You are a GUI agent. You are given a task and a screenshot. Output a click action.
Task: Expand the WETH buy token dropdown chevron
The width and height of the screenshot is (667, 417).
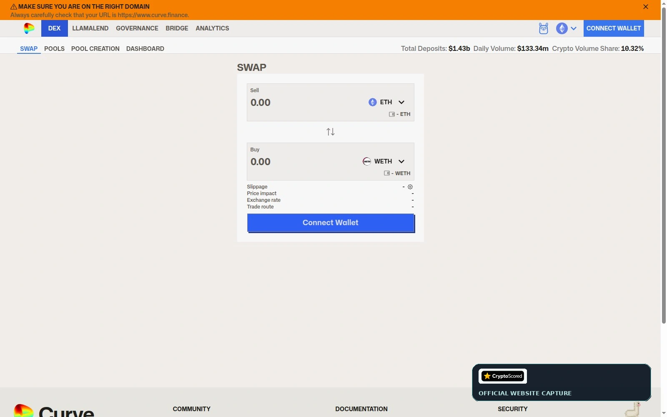coord(401,161)
